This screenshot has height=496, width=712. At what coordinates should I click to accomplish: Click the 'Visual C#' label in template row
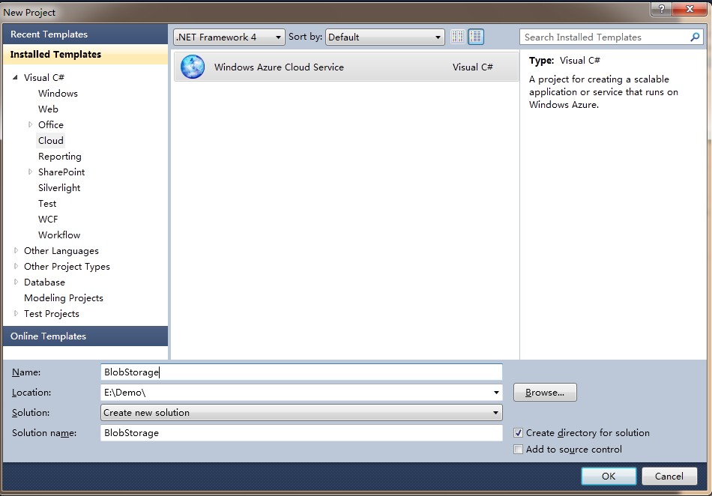472,67
